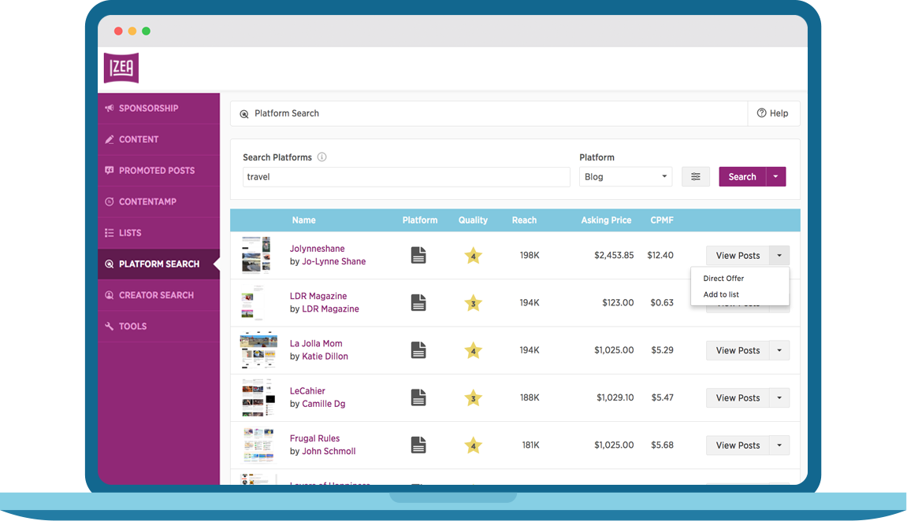Expand the Search button dropdown arrow
Viewport: 907px width, 521px height.
point(775,177)
